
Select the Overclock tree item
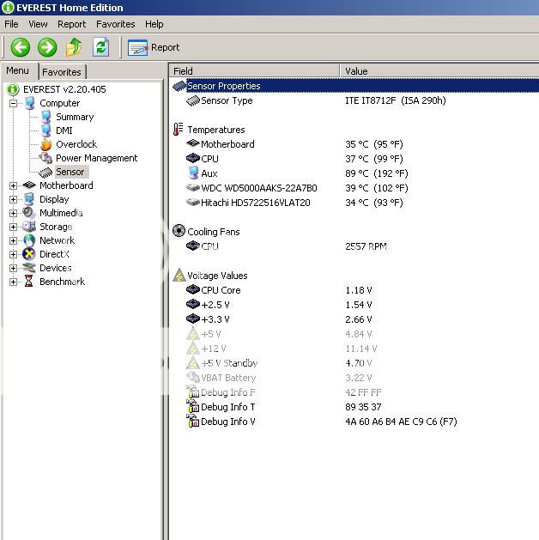click(76, 144)
